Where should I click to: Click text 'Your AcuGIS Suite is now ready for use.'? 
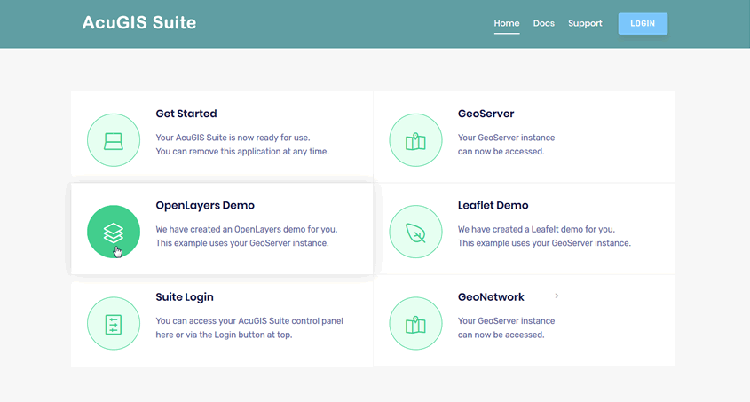(x=233, y=138)
